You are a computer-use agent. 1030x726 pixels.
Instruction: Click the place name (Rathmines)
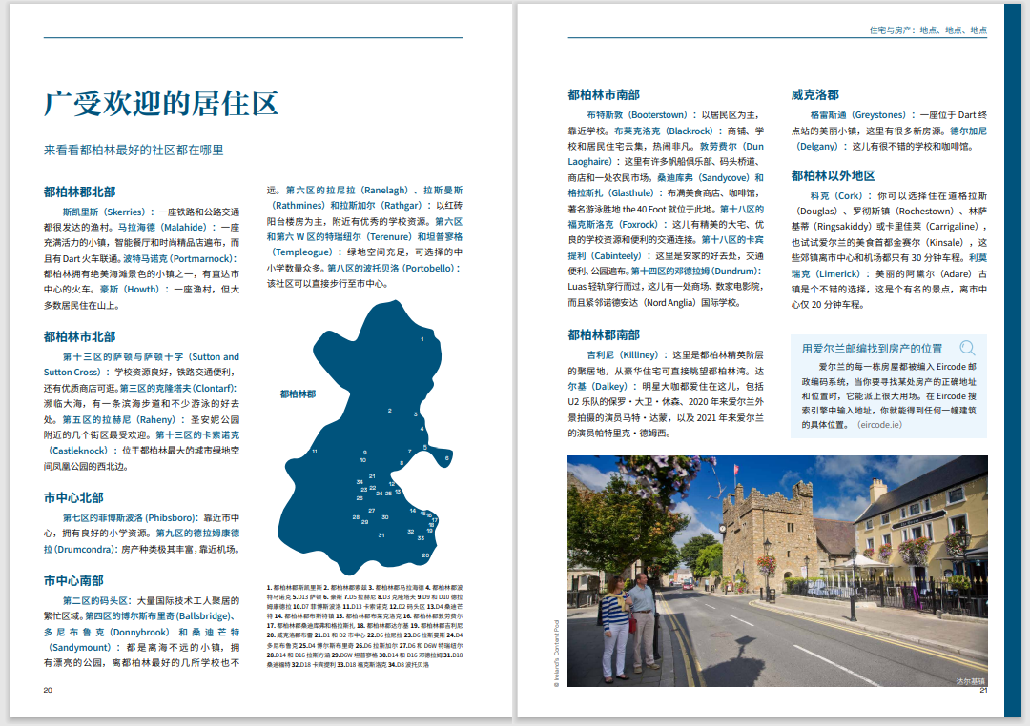pyautogui.click(x=299, y=206)
